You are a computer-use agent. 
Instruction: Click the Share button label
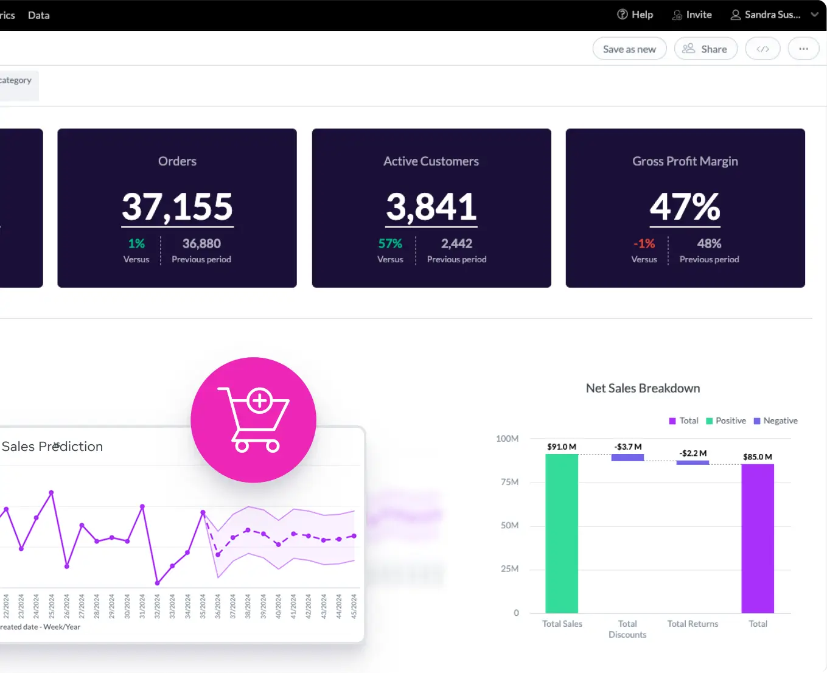point(714,49)
